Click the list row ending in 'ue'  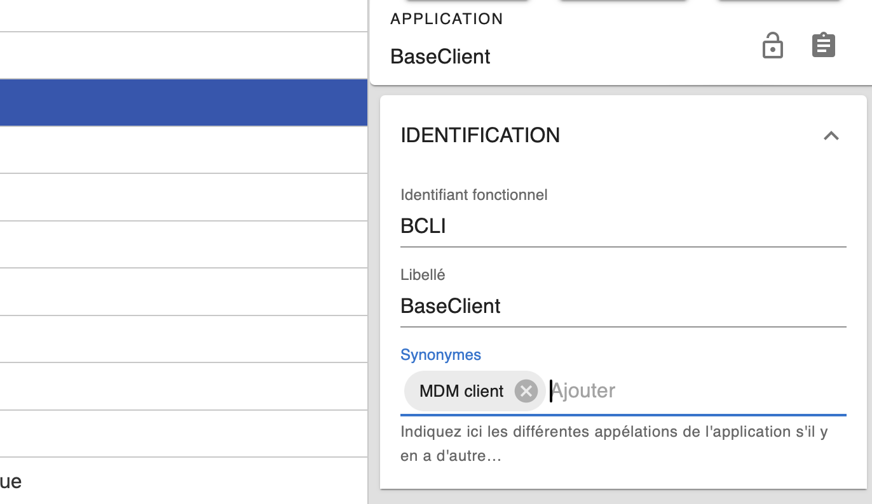(184, 481)
